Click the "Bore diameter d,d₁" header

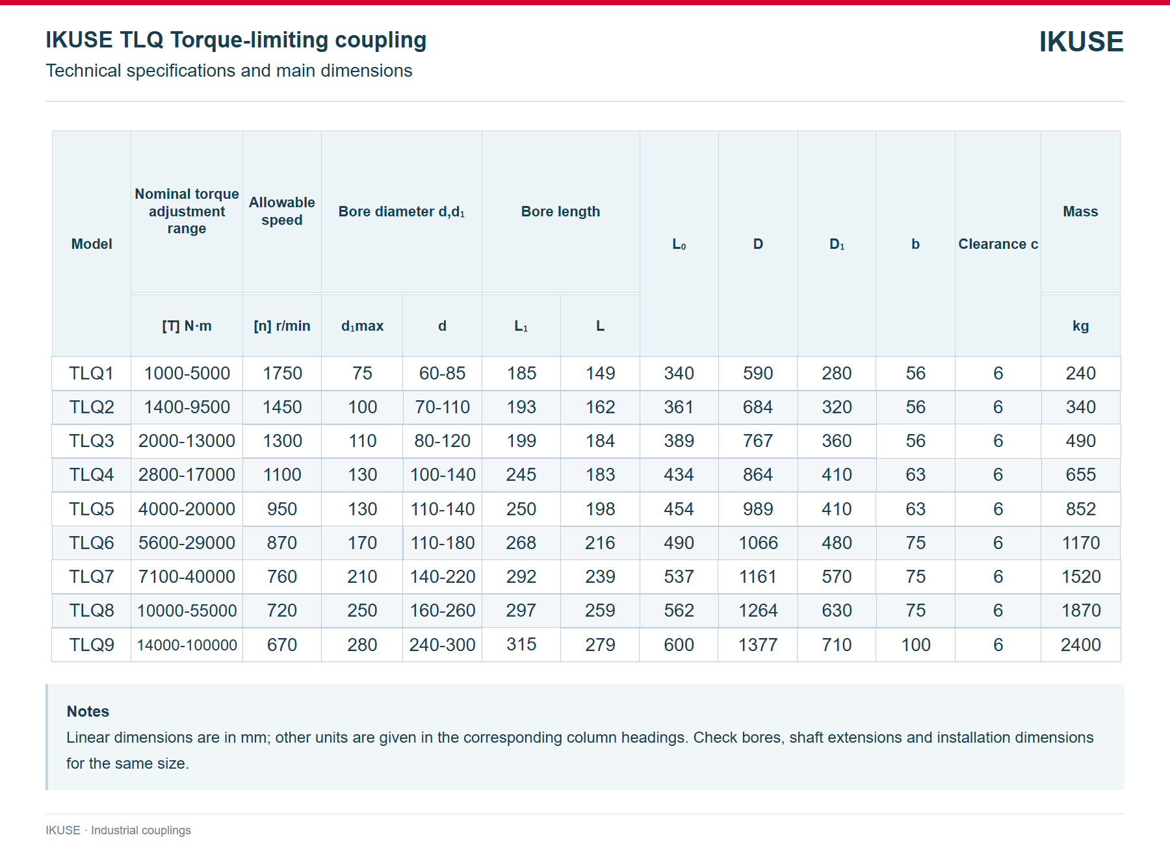[402, 212]
